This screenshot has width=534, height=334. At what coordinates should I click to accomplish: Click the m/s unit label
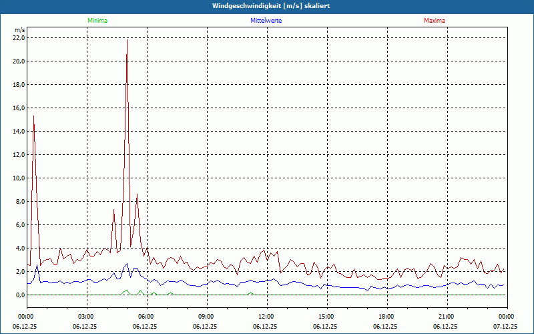(20, 30)
